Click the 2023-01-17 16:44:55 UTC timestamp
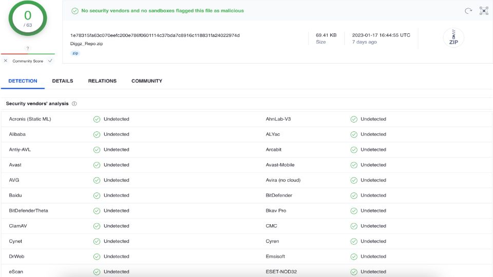 pyautogui.click(x=381, y=35)
